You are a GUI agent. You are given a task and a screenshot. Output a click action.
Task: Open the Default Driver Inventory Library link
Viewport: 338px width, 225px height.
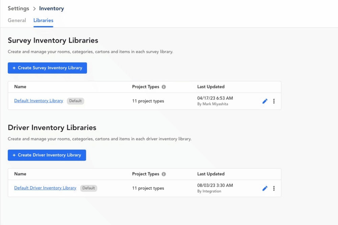tap(45, 188)
